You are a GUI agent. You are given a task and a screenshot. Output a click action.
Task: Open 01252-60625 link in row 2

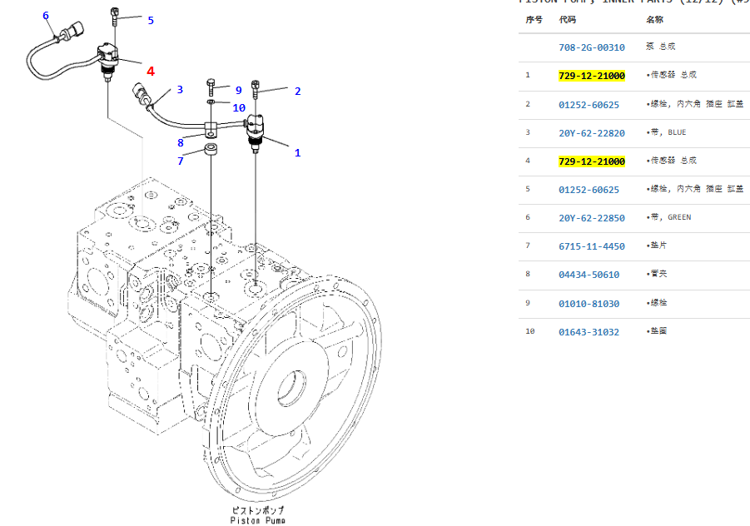tap(589, 105)
